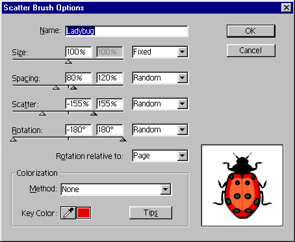Close the Scatter Brush Options dialog
Screen dimensions: 295x242
pyautogui.click(x=287, y=8)
